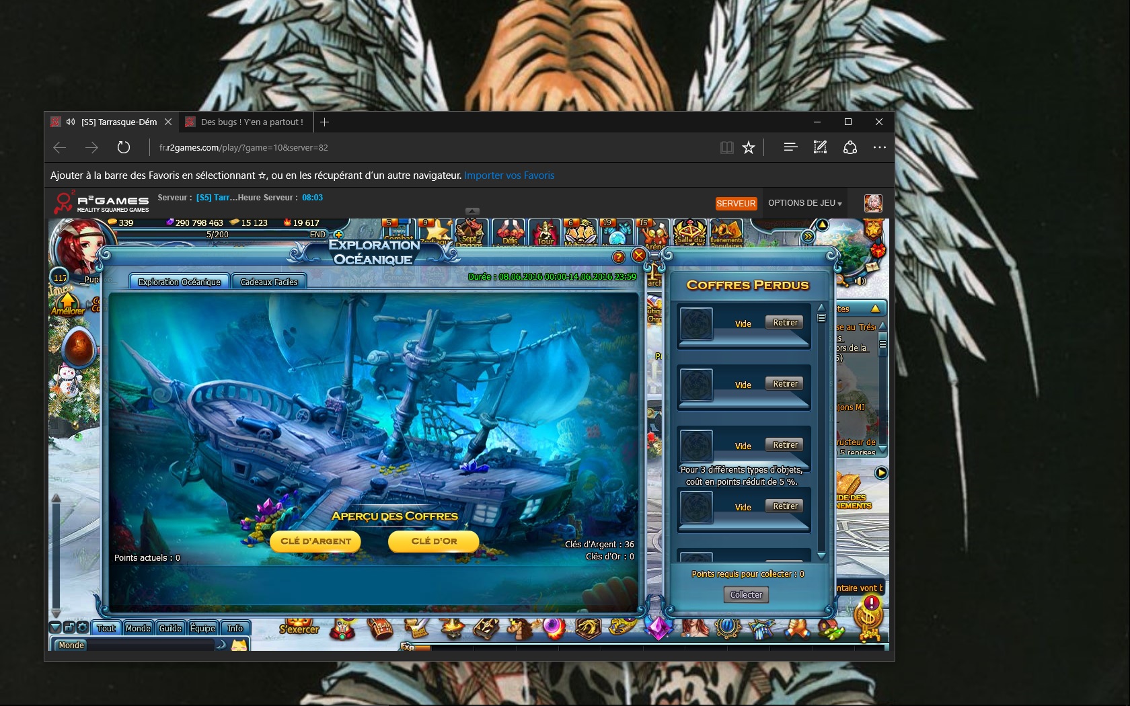
Task: Open the Arène icon in top bar
Action: coord(653,235)
